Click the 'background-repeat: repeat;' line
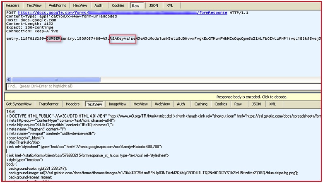This screenshot has height=183, width=323. coord(30,177)
